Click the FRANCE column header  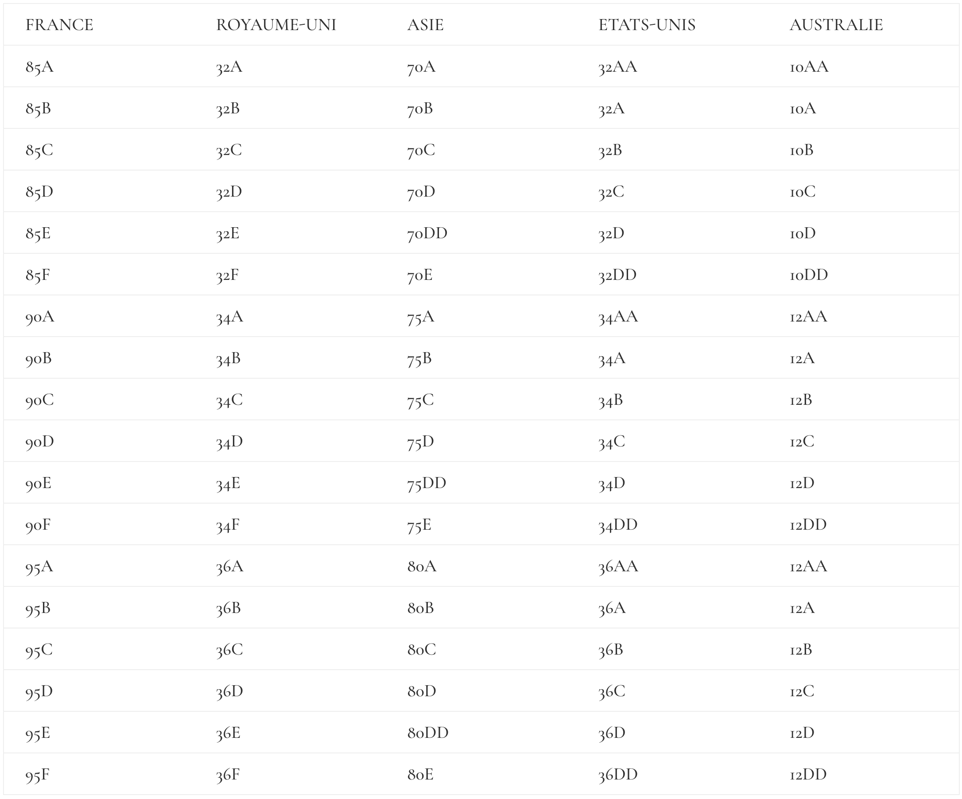coord(59,25)
